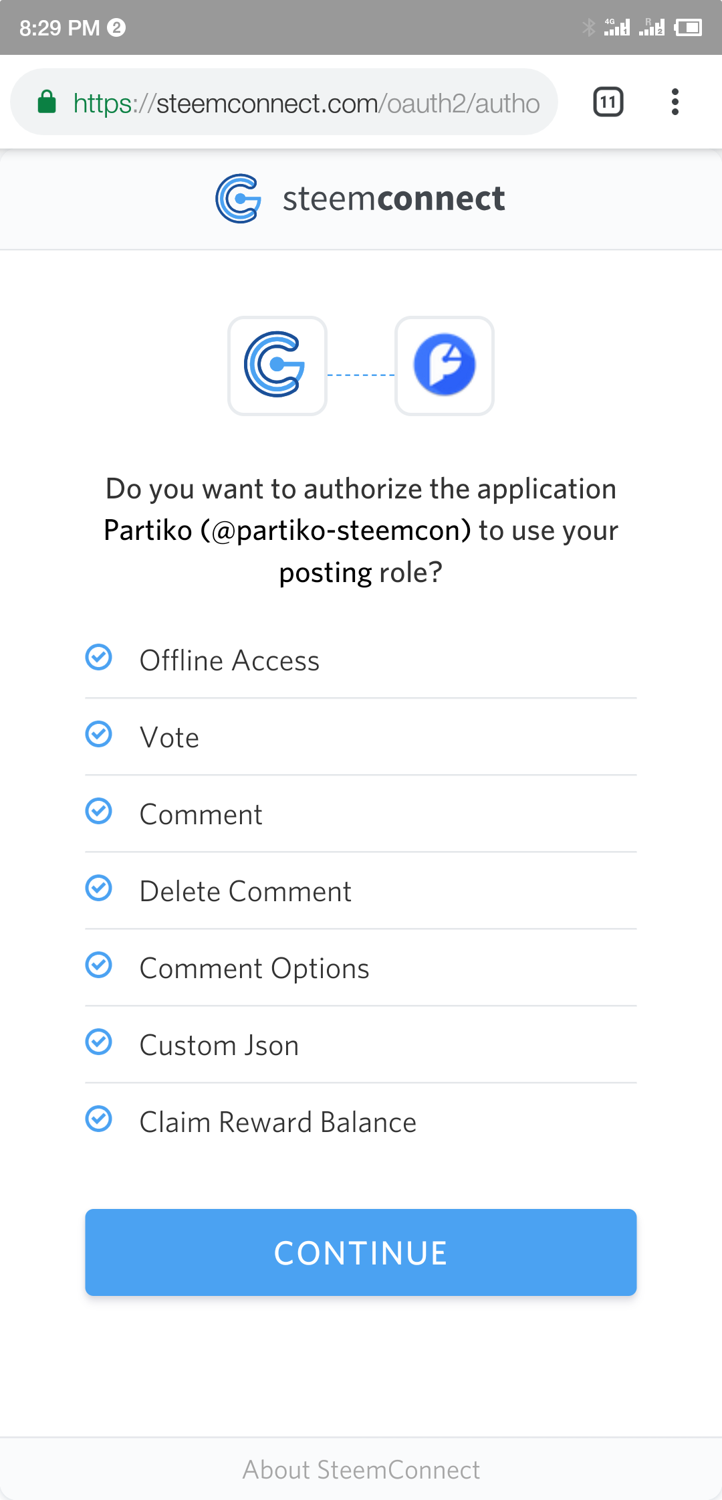The height and width of the screenshot is (1500, 722).
Task: Tap the notification count badge beside time
Action: (x=116, y=27)
